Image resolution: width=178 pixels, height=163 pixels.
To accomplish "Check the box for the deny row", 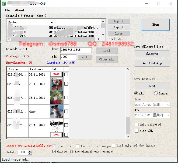I will (66, 111).
